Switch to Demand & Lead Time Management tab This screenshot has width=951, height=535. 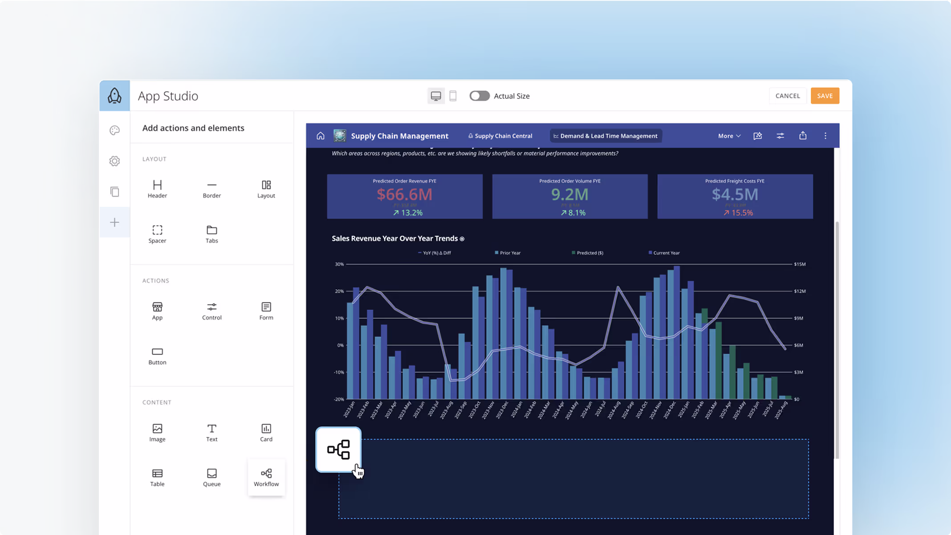coord(606,136)
